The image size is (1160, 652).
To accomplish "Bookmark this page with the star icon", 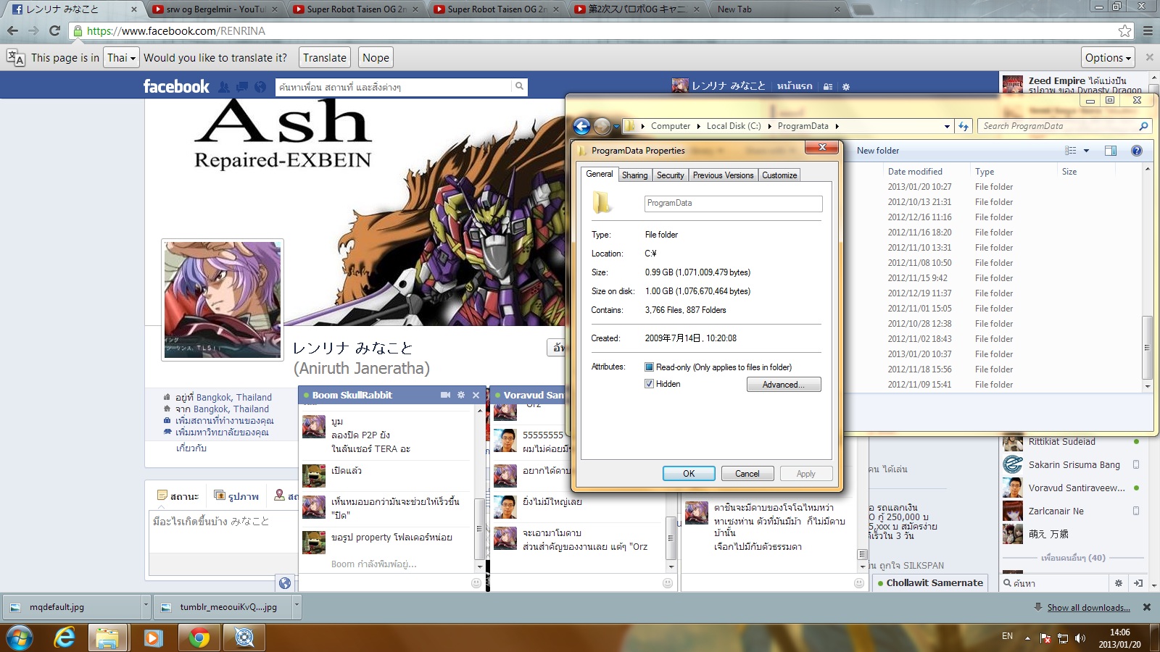I will click(1124, 30).
